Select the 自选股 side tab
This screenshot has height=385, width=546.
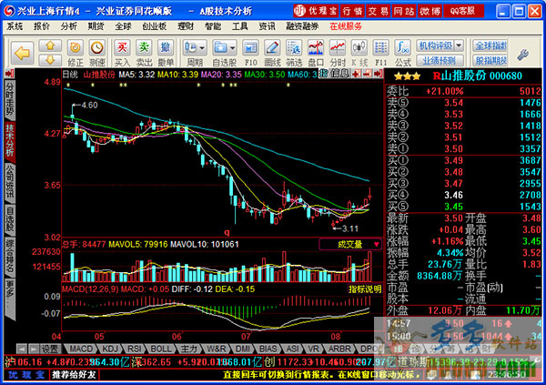click(10, 218)
